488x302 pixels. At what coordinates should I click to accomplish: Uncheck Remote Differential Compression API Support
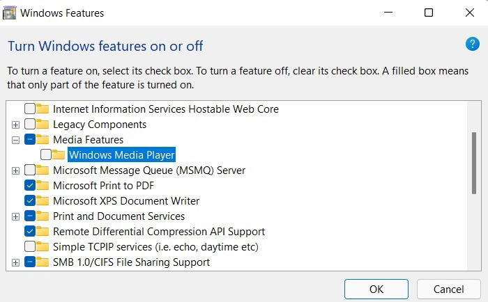pyautogui.click(x=30, y=232)
